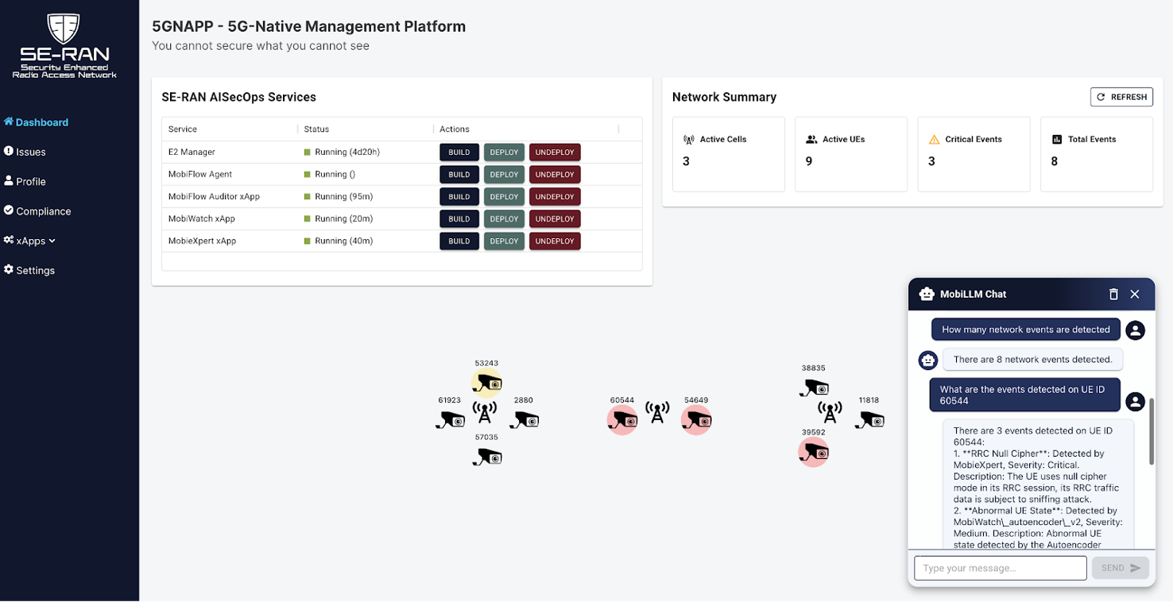Click the Active Cells icon in Network Summary

[x=688, y=138]
